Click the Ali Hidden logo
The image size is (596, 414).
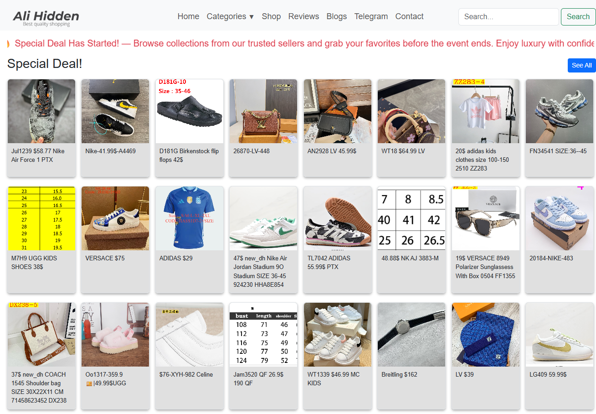(46, 18)
